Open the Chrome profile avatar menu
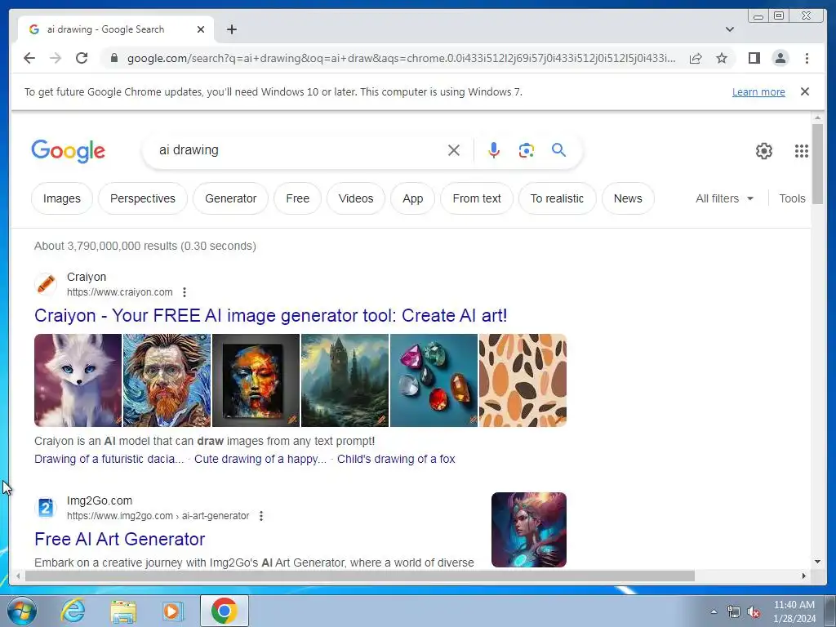 tap(780, 58)
